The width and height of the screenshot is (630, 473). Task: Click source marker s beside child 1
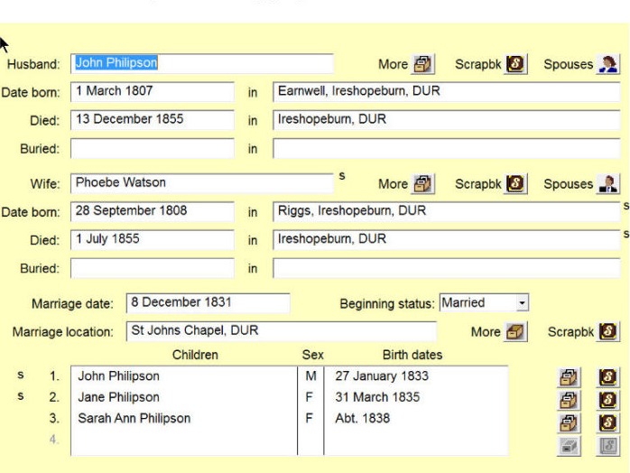(x=21, y=375)
